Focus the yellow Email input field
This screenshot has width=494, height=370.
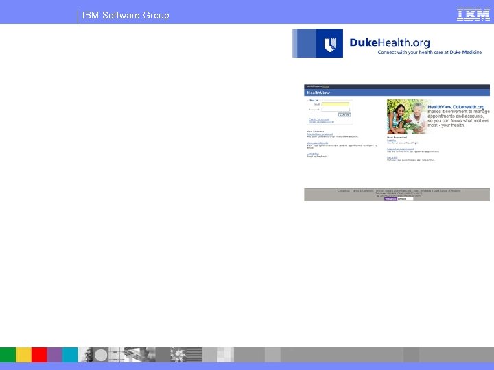tap(336, 104)
